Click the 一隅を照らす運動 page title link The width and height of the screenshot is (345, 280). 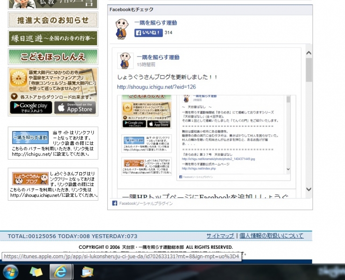pyautogui.click(x=155, y=23)
